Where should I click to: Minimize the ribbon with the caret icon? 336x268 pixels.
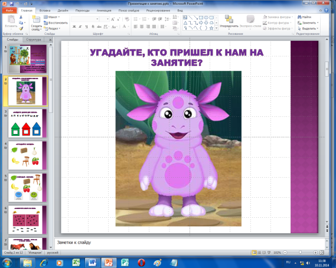pyautogui.click(x=321, y=10)
